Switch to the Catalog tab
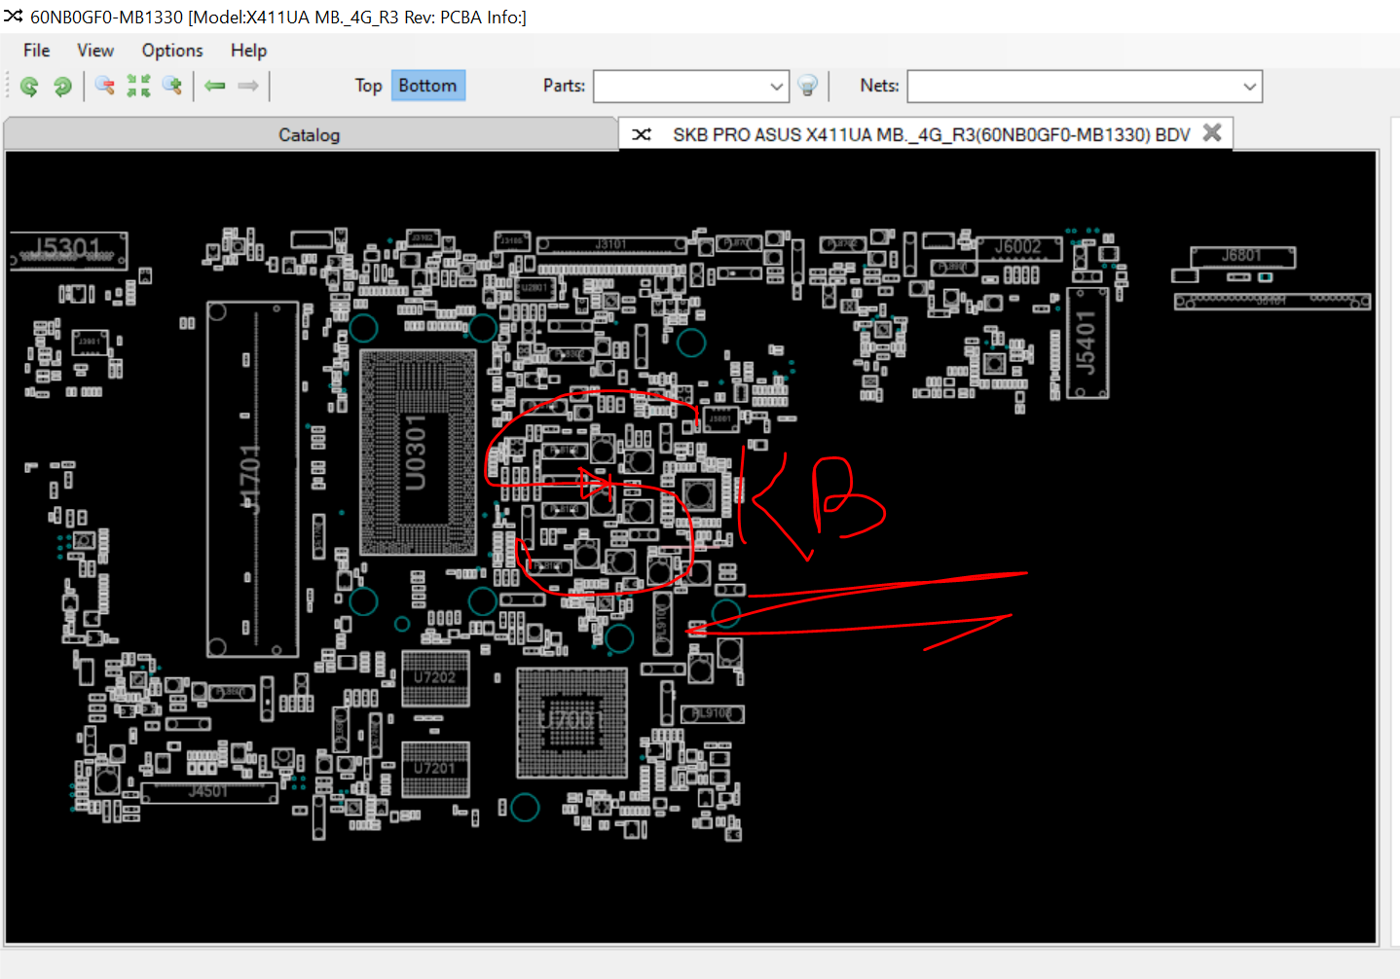The height and width of the screenshot is (979, 1400). (310, 135)
